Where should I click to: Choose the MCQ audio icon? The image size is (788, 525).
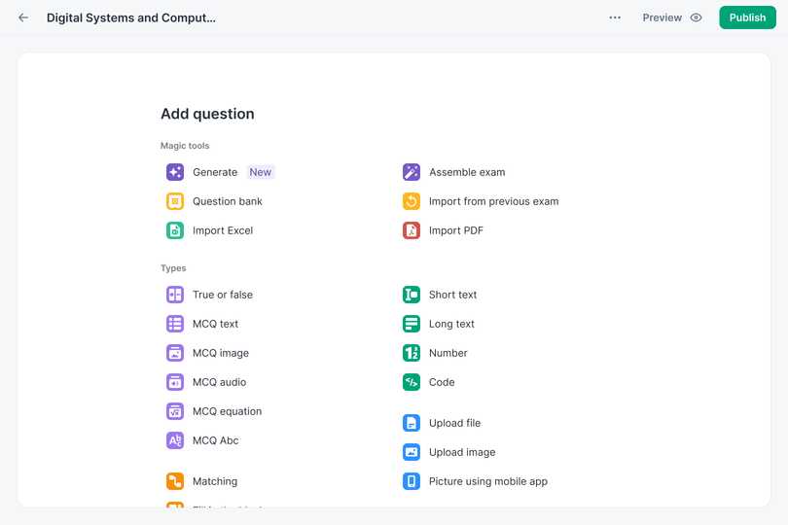pos(175,382)
